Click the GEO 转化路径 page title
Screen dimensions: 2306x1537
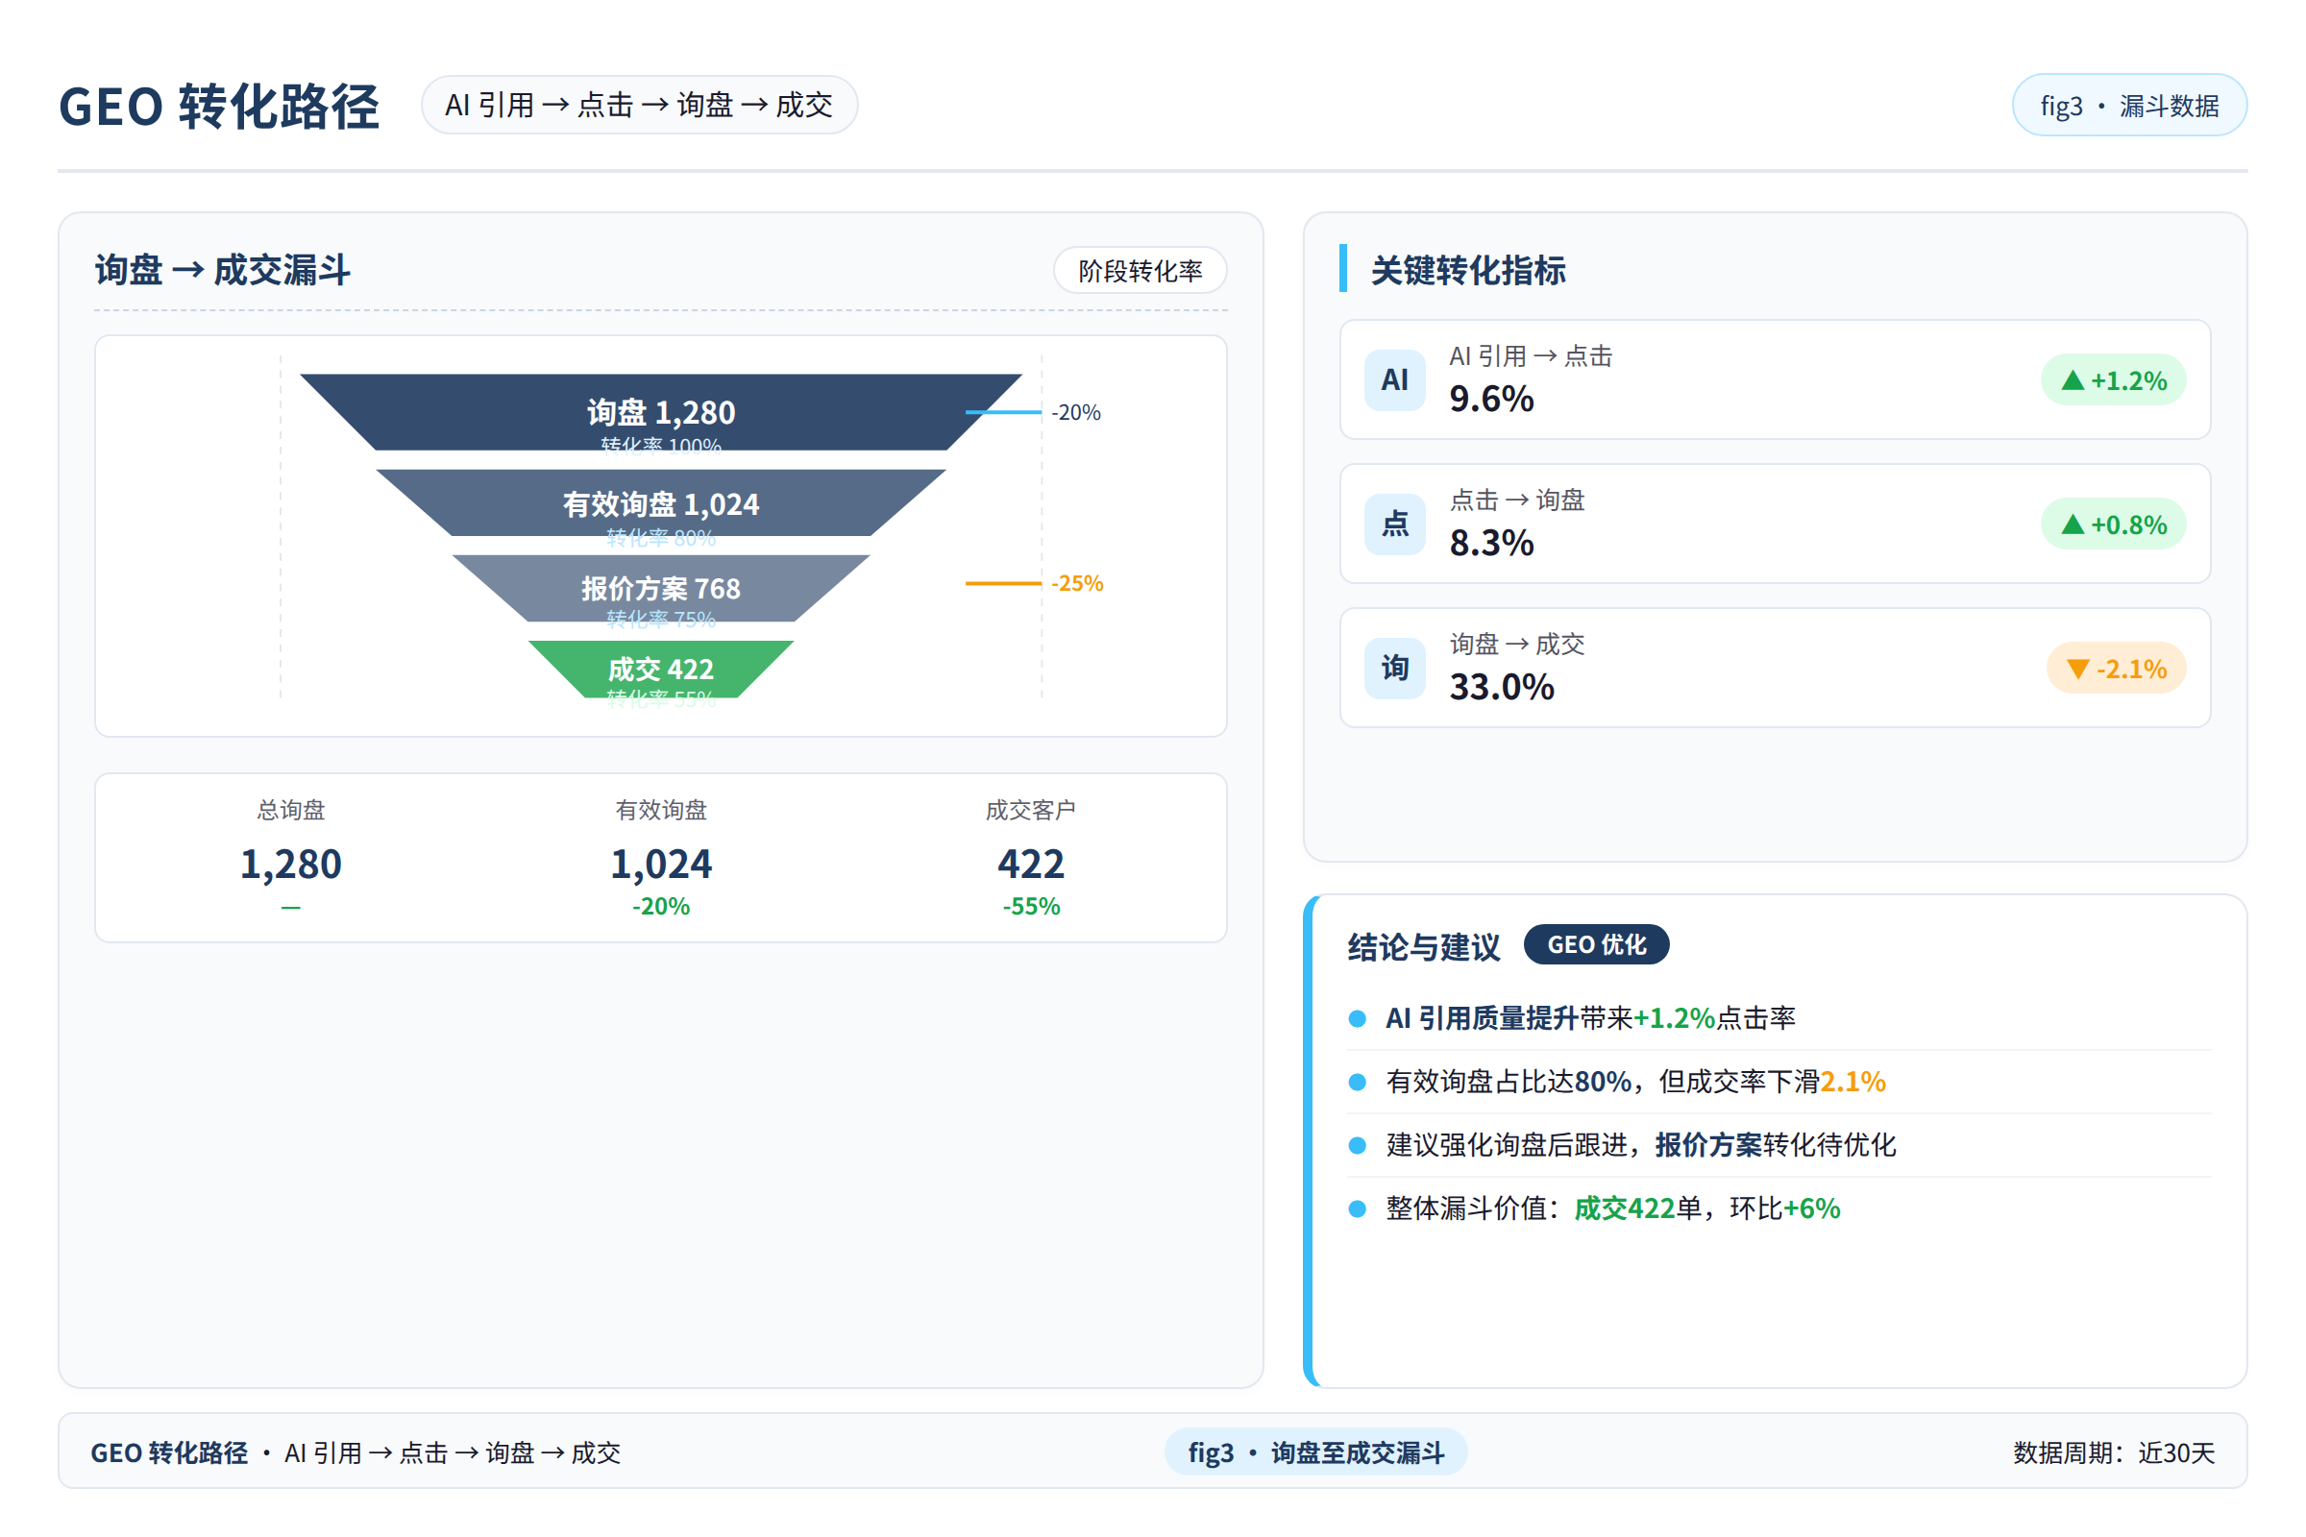[220, 106]
